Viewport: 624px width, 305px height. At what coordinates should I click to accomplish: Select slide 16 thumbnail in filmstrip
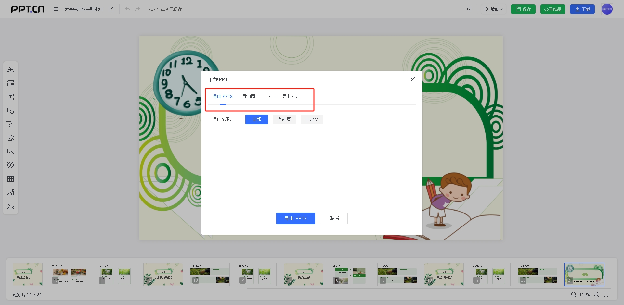coord(350,274)
